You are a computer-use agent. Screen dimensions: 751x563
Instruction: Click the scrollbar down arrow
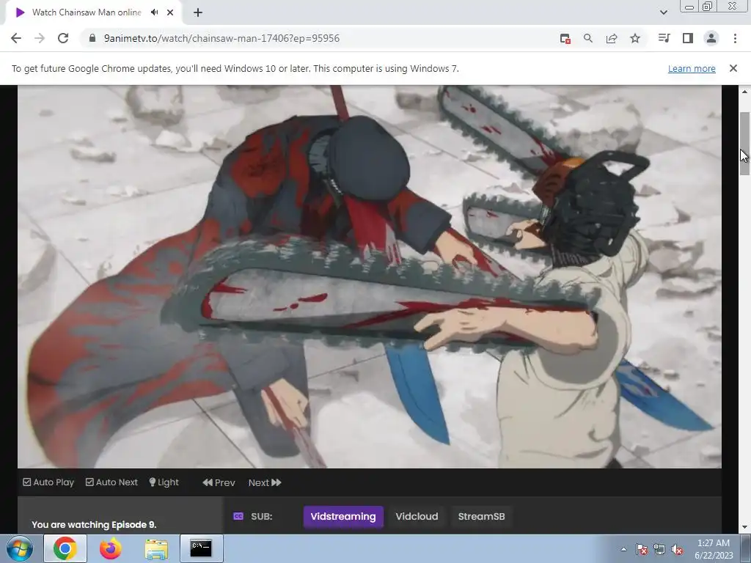pyautogui.click(x=744, y=527)
